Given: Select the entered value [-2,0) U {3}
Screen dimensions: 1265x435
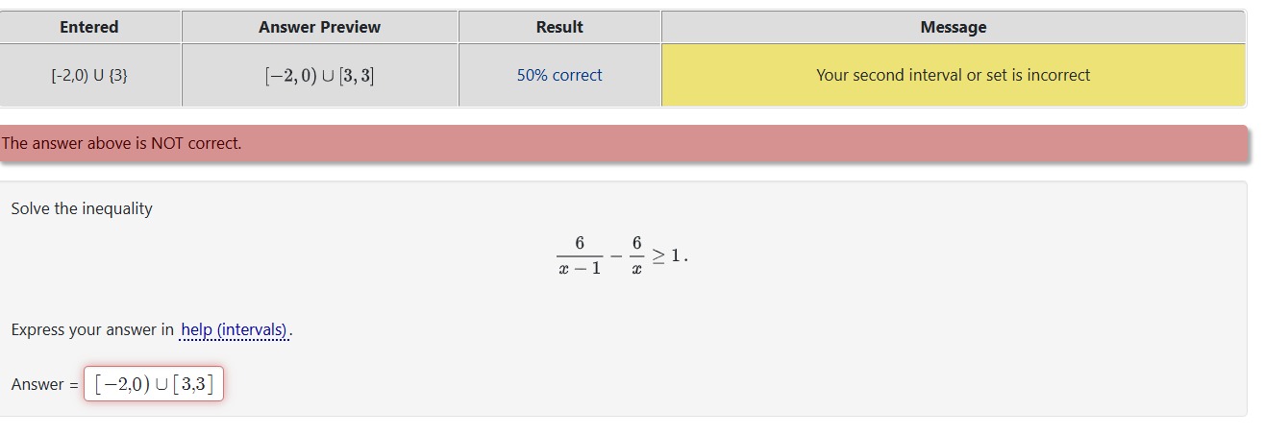Looking at the screenshot, I should tap(89, 75).
